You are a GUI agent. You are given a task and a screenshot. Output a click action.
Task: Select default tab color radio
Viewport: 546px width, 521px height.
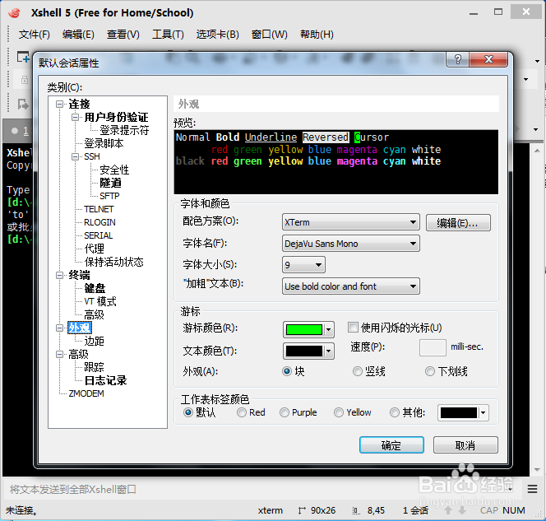188,412
